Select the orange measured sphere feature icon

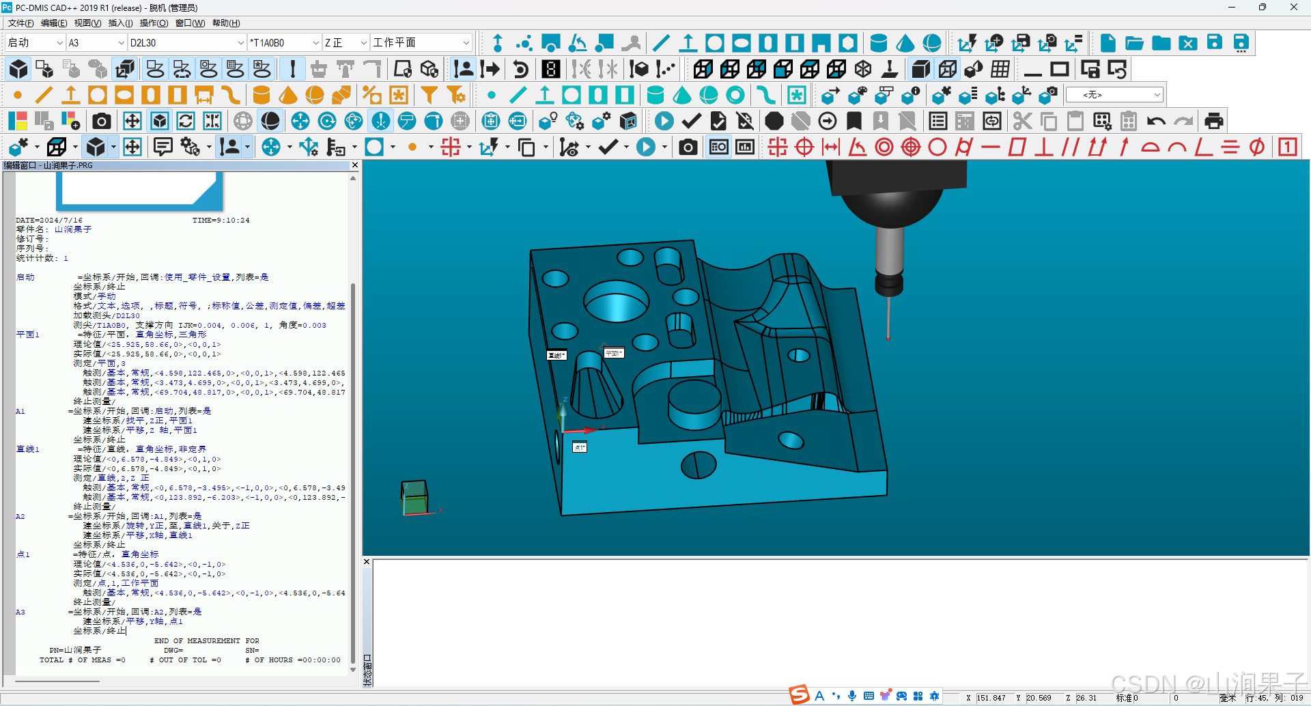pos(315,95)
